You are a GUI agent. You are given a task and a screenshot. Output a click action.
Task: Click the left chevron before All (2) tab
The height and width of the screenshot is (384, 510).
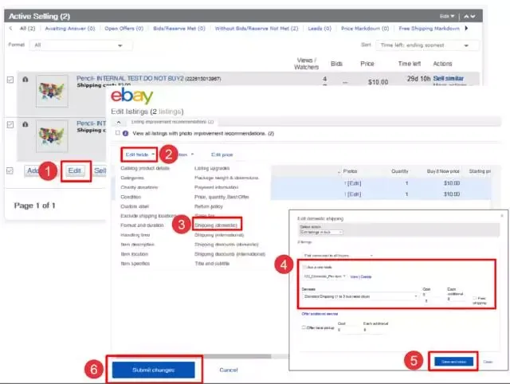click(x=10, y=29)
